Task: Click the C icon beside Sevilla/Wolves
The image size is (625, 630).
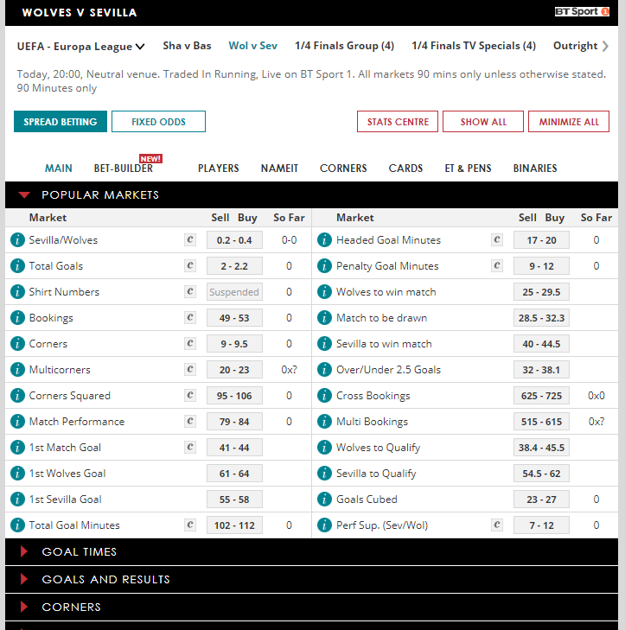Action: click(x=190, y=240)
